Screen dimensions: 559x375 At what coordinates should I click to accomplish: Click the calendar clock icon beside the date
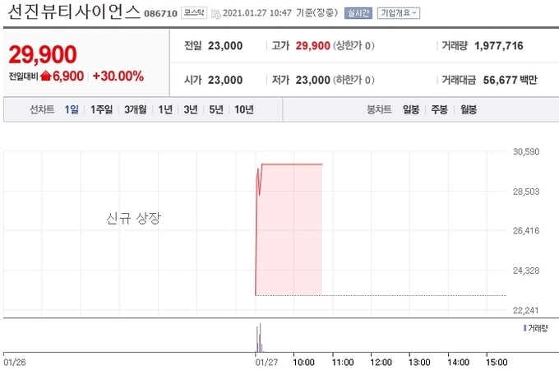coord(215,14)
